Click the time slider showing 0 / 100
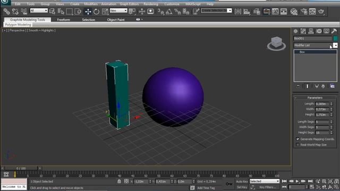The image size is (340, 191). tap(21, 168)
